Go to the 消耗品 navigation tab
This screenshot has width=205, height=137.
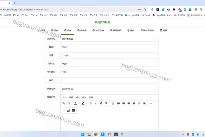click(x=82, y=31)
